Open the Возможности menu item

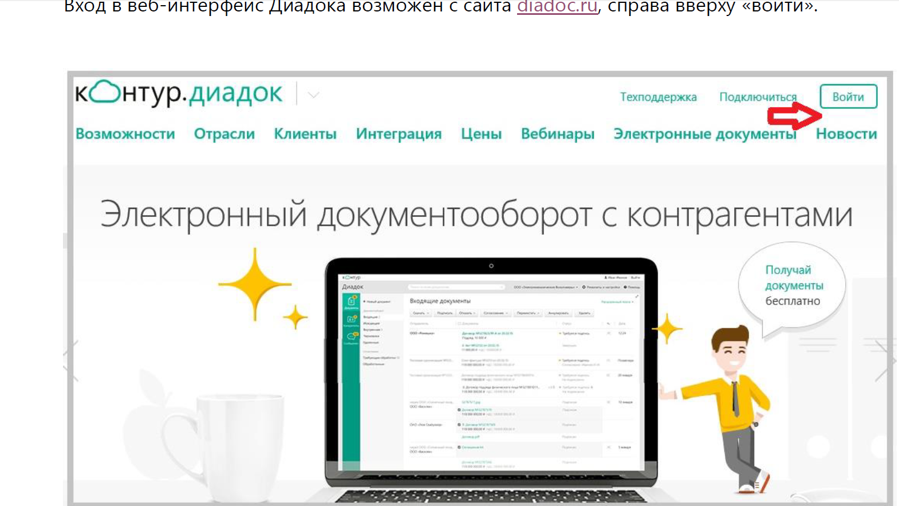pos(125,134)
